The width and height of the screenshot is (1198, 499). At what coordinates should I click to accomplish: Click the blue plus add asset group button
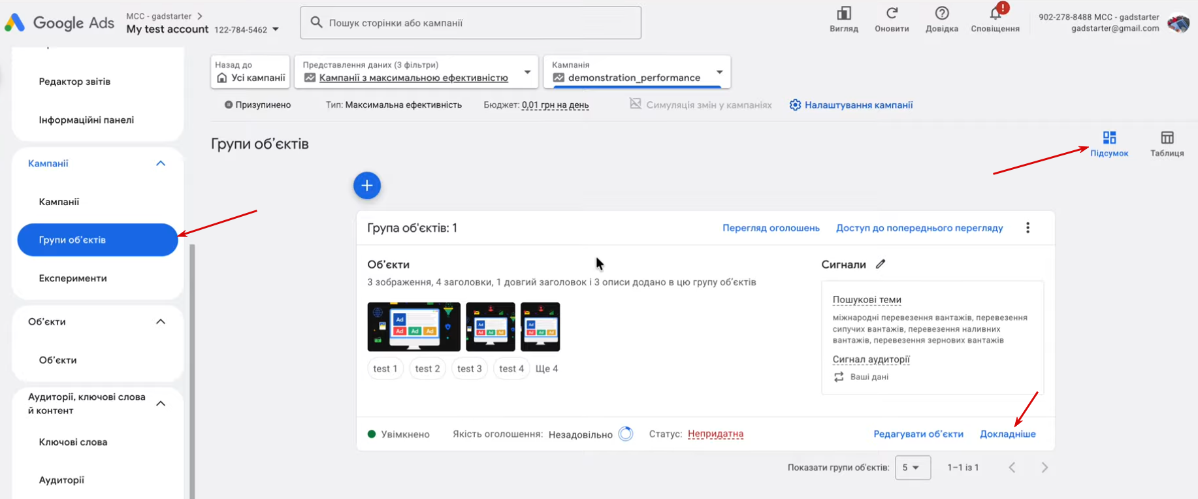[x=367, y=186]
